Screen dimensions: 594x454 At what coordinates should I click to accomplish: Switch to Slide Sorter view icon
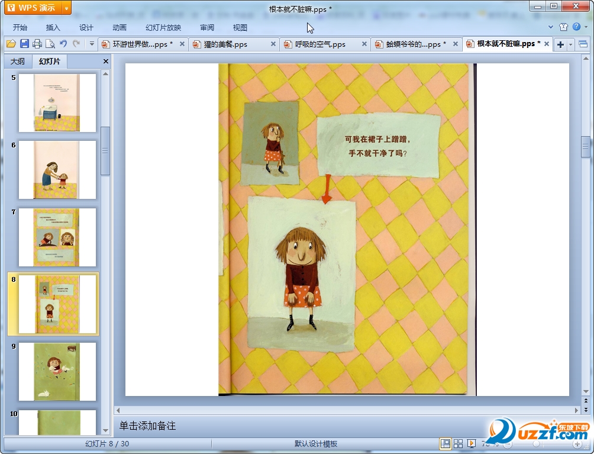(458, 443)
